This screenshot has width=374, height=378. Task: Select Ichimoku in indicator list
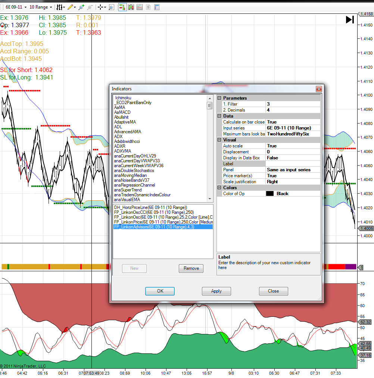[123, 98]
